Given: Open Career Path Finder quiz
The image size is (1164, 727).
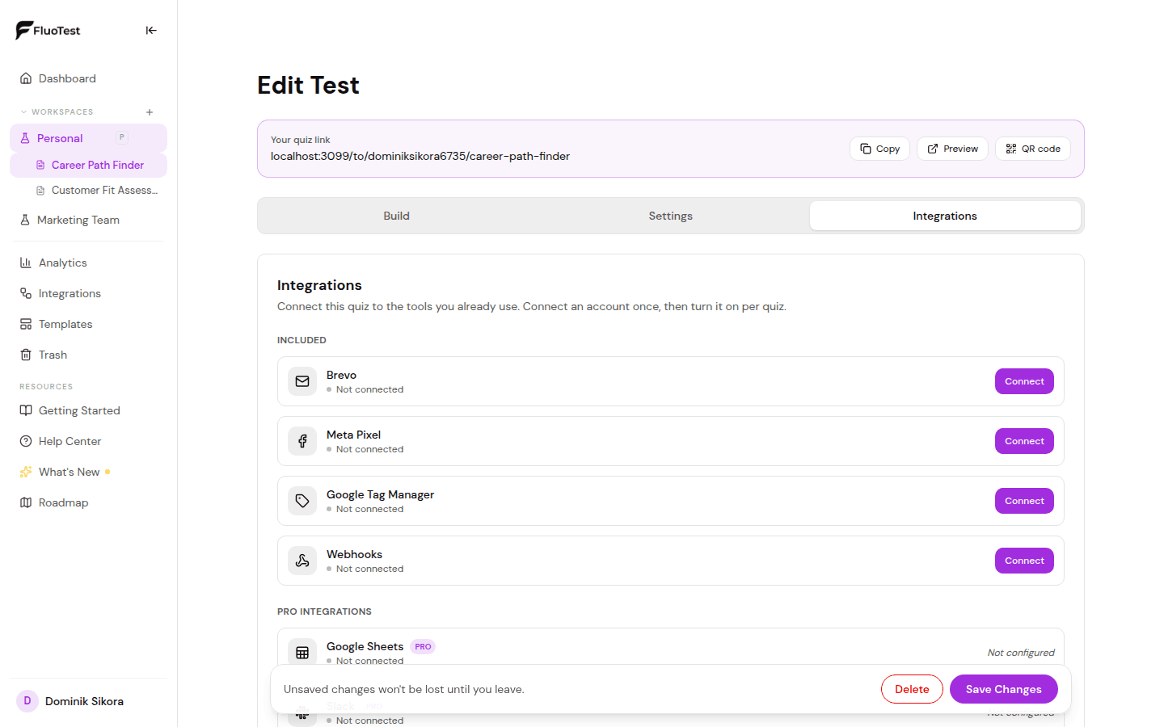Looking at the screenshot, I should click(x=88, y=165).
